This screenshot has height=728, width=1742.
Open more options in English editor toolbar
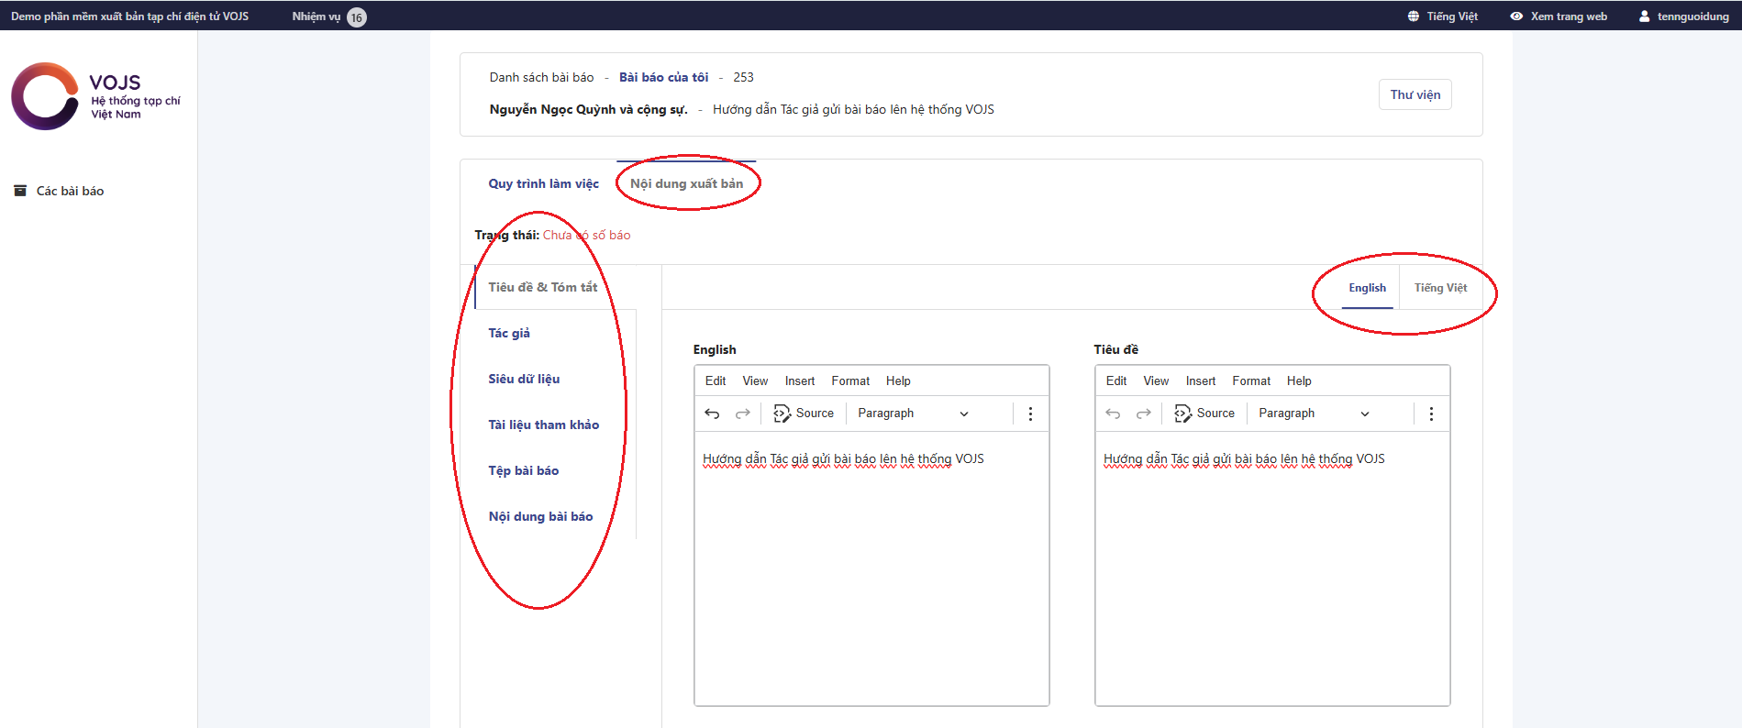click(x=1030, y=414)
